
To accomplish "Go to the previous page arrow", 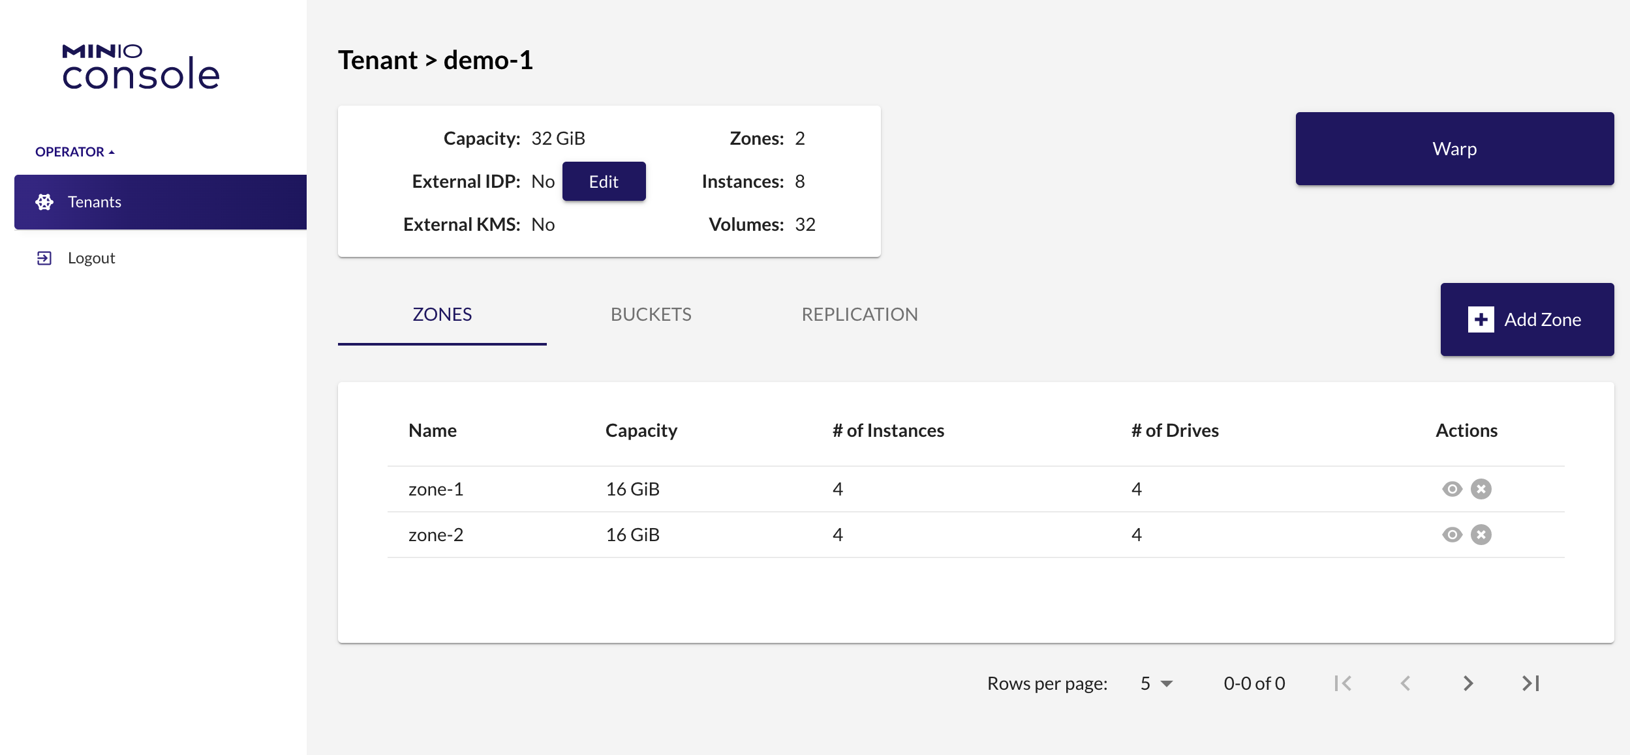I will (x=1406, y=683).
